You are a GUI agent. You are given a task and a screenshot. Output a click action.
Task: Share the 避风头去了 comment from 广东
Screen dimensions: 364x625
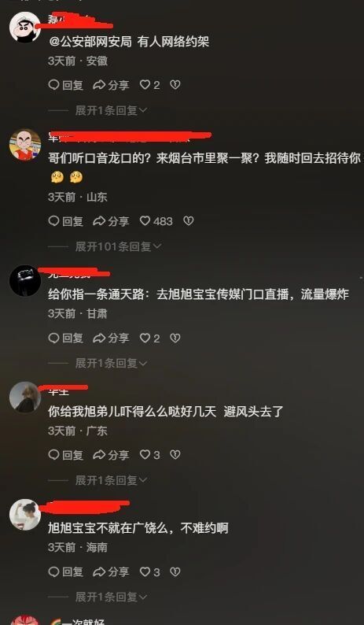(x=111, y=455)
